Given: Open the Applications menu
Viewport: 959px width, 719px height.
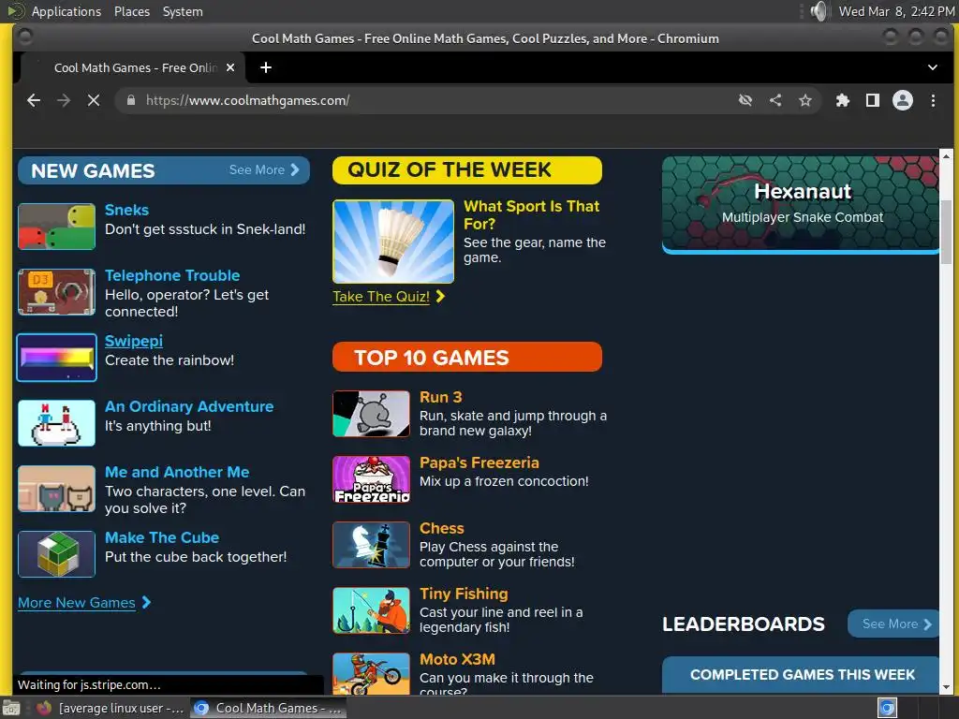Looking at the screenshot, I should [66, 11].
